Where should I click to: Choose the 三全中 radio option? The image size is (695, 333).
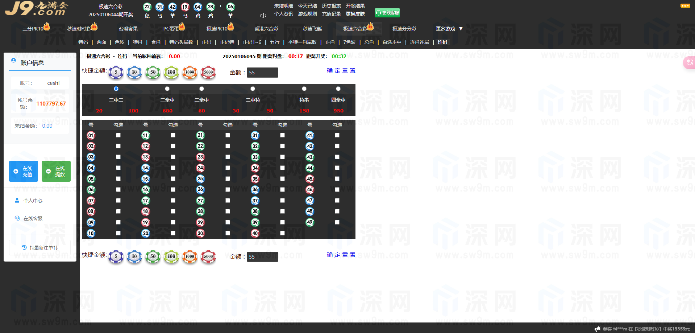[167, 89]
